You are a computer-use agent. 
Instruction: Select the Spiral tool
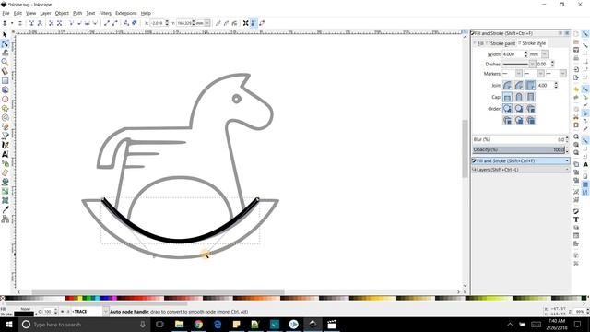[5, 117]
